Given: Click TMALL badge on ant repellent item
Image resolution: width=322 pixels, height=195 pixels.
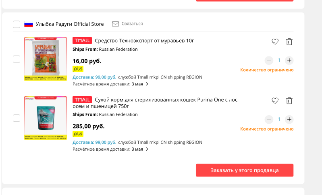Looking at the screenshot, I should point(82,41).
